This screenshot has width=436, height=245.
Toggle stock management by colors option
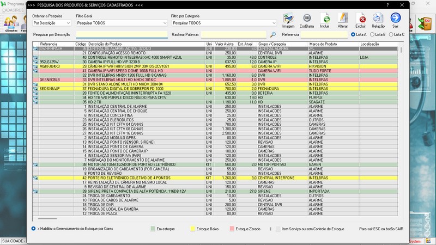pos(34,229)
